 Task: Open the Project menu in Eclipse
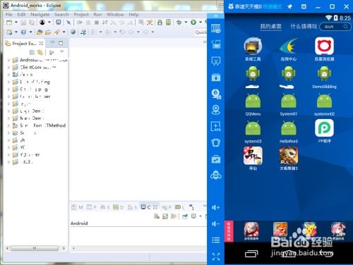coord(81,15)
